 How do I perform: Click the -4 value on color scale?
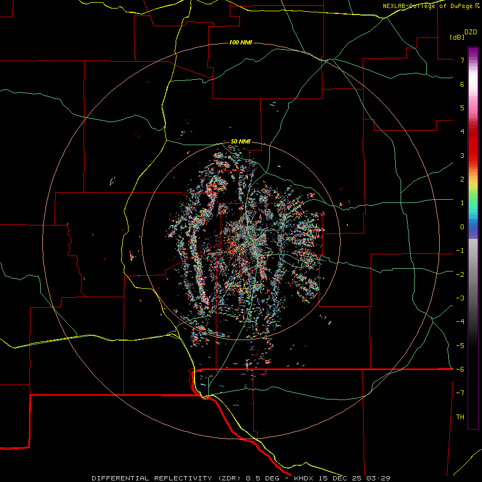[460, 321]
